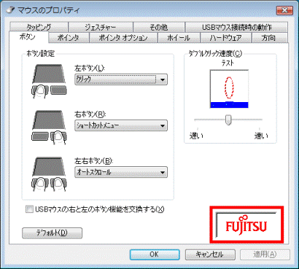Click the デフォルト(D) button
Viewport: 299px width, 269px height.
point(52,233)
